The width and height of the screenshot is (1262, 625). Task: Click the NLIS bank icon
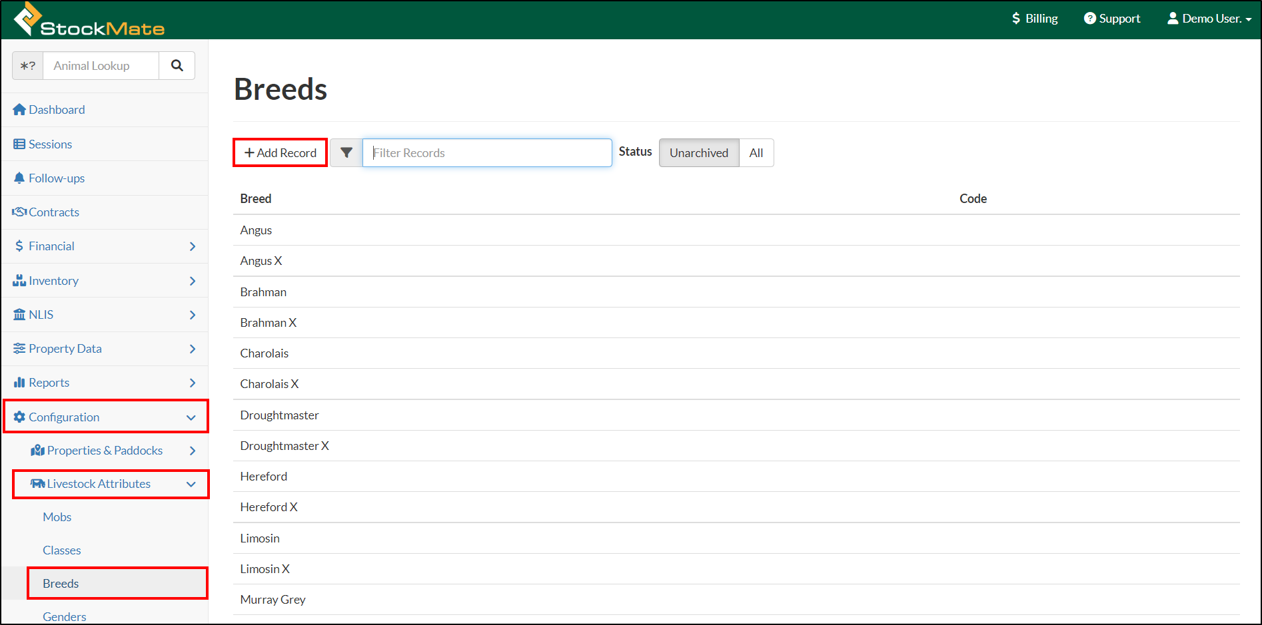[19, 314]
